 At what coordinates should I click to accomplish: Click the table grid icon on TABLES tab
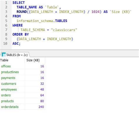4,55
